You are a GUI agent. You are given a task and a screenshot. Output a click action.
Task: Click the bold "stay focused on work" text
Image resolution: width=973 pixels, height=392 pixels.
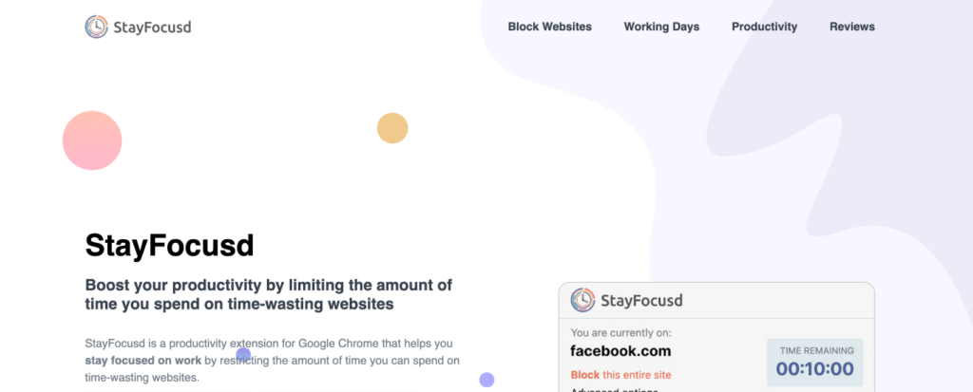coord(143,361)
